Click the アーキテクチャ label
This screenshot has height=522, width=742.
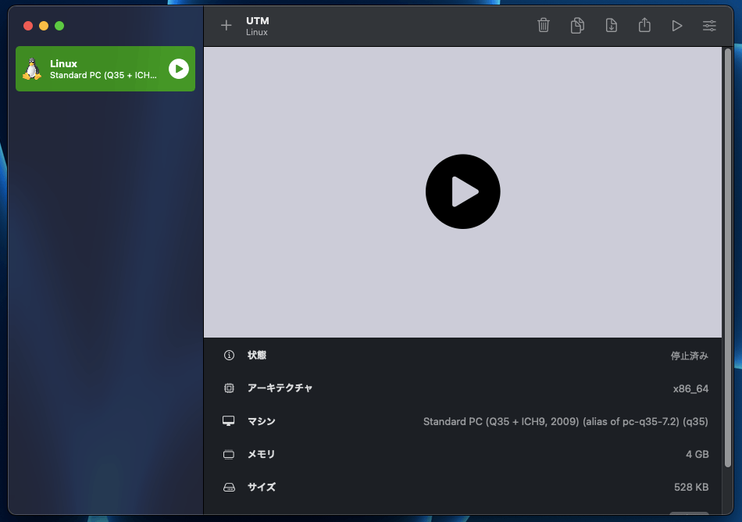pyautogui.click(x=280, y=388)
